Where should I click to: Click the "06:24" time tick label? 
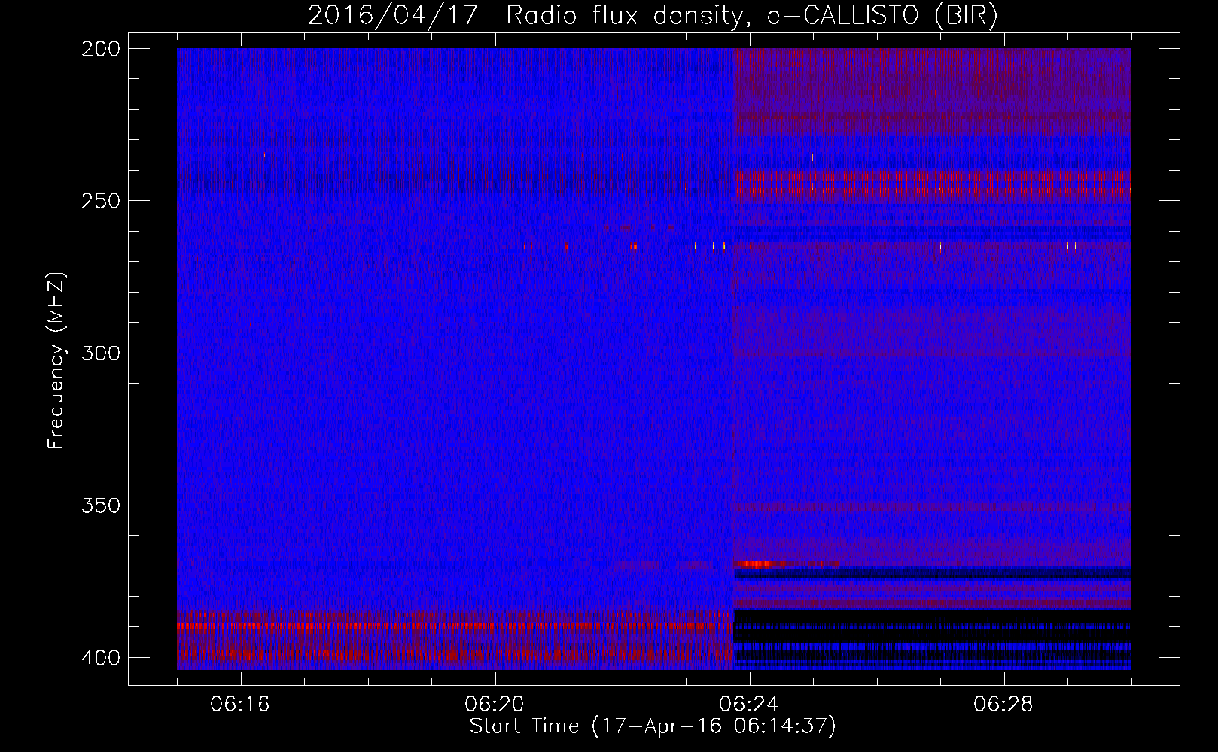749,704
